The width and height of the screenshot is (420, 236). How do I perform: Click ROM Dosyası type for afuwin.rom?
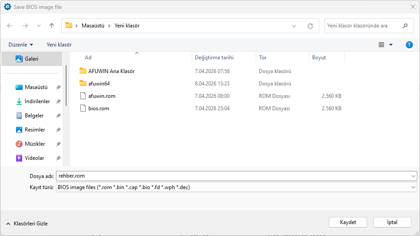click(274, 96)
